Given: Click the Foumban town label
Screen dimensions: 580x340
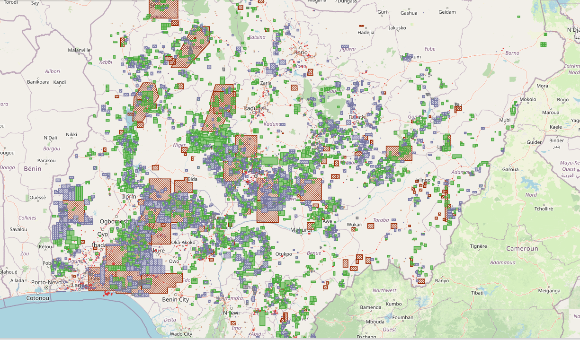Looking at the screenshot, I should click(403, 318).
